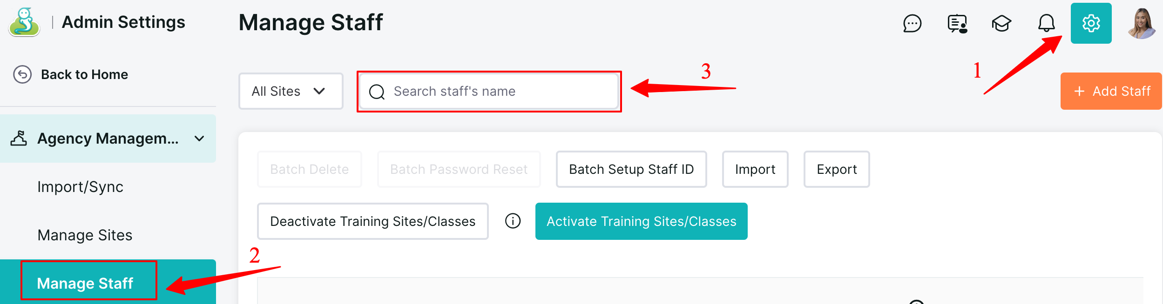Image resolution: width=1163 pixels, height=304 pixels.
Task: Open the staff comments icon
Action: coord(957,23)
